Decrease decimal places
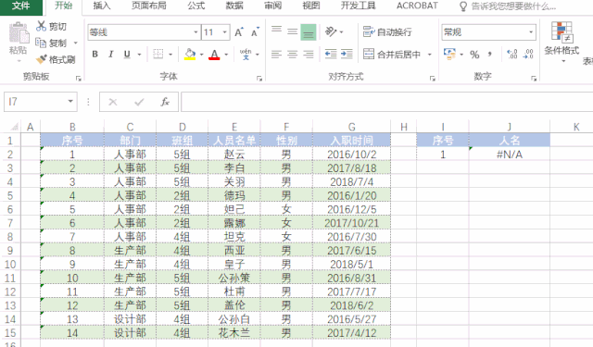593x347 pixels. point(528,55)
